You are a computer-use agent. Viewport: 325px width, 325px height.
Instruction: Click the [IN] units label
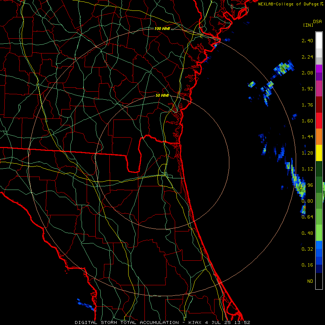(x=308, y=25)
